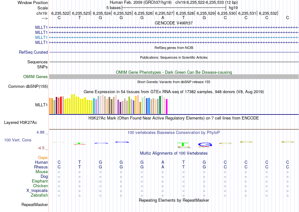Screen dimensions: 299x212
Task: Select the RepeatMasker track label
Action: (x=35, y=204)
